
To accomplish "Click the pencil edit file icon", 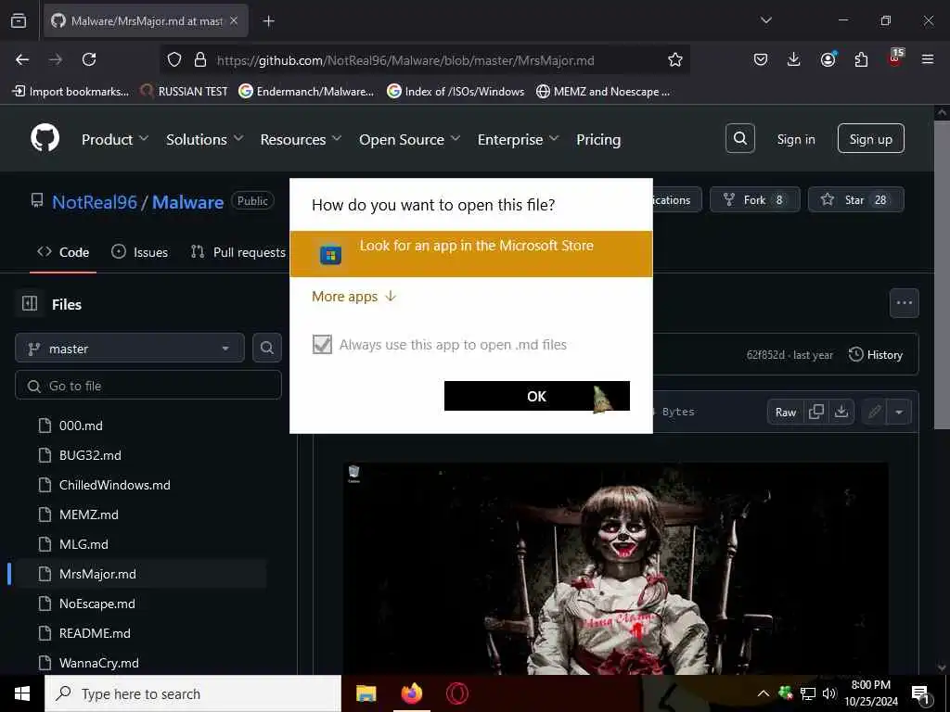I will tap(874, 412).
